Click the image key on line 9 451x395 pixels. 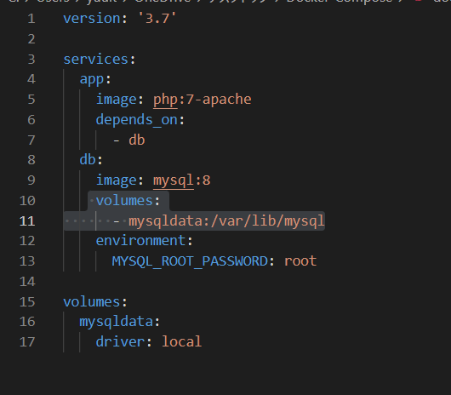[x=117, y=180]
